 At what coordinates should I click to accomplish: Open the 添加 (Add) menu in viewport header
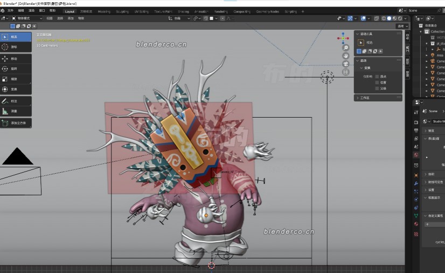71,18
